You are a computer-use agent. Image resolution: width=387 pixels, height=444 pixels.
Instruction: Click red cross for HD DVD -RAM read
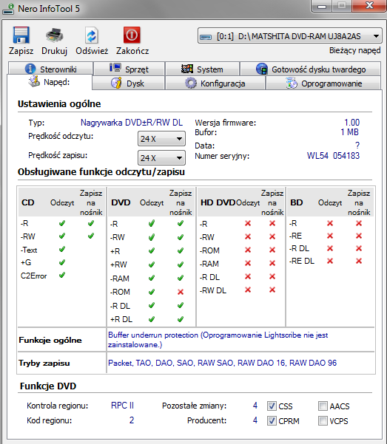[248, 263]
